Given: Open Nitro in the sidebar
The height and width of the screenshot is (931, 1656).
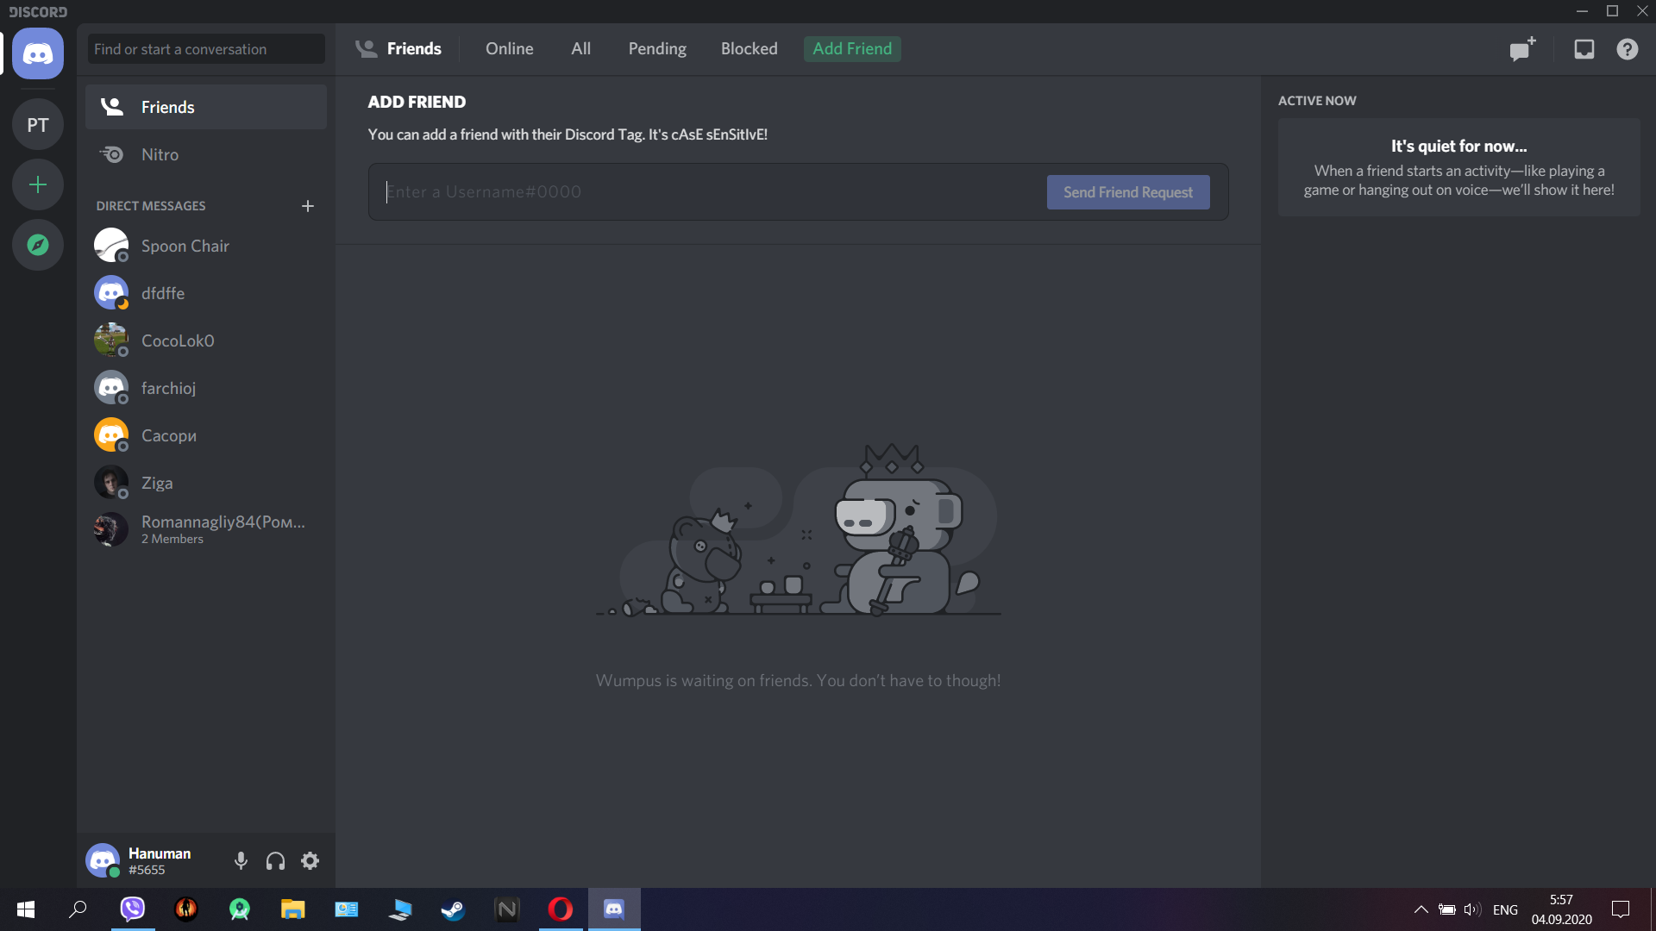Looking at the screenshot, I should point(206,154).
